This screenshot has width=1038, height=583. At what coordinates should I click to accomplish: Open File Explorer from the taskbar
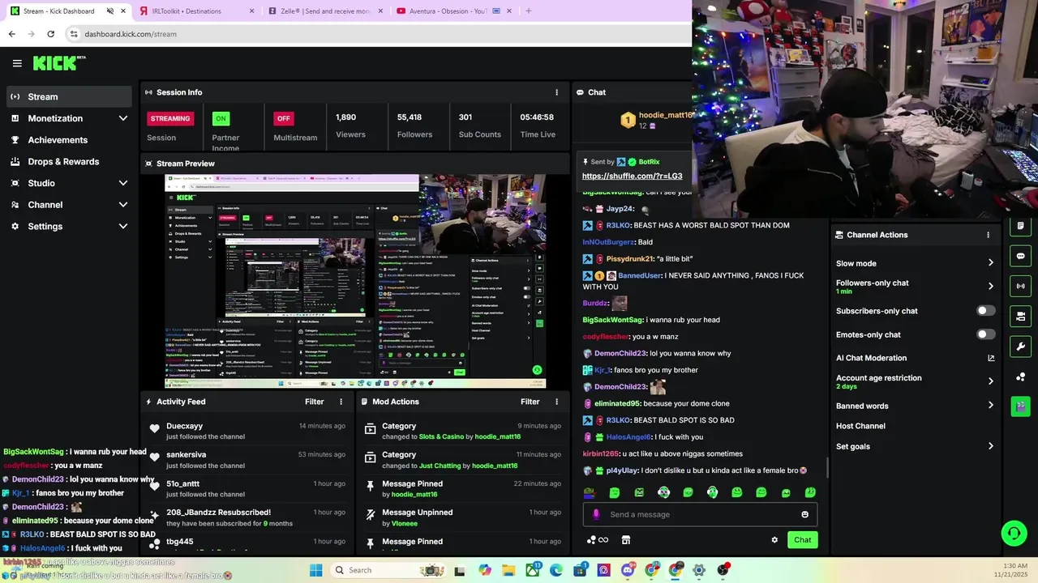click(508, 570)
